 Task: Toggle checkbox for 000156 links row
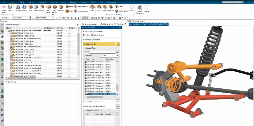point(11,44)
